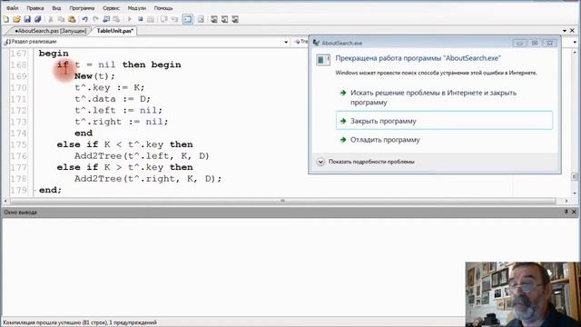581x327 pixels.
Task: Click the New file toolbar icon
Action: (x=6, y=19)
